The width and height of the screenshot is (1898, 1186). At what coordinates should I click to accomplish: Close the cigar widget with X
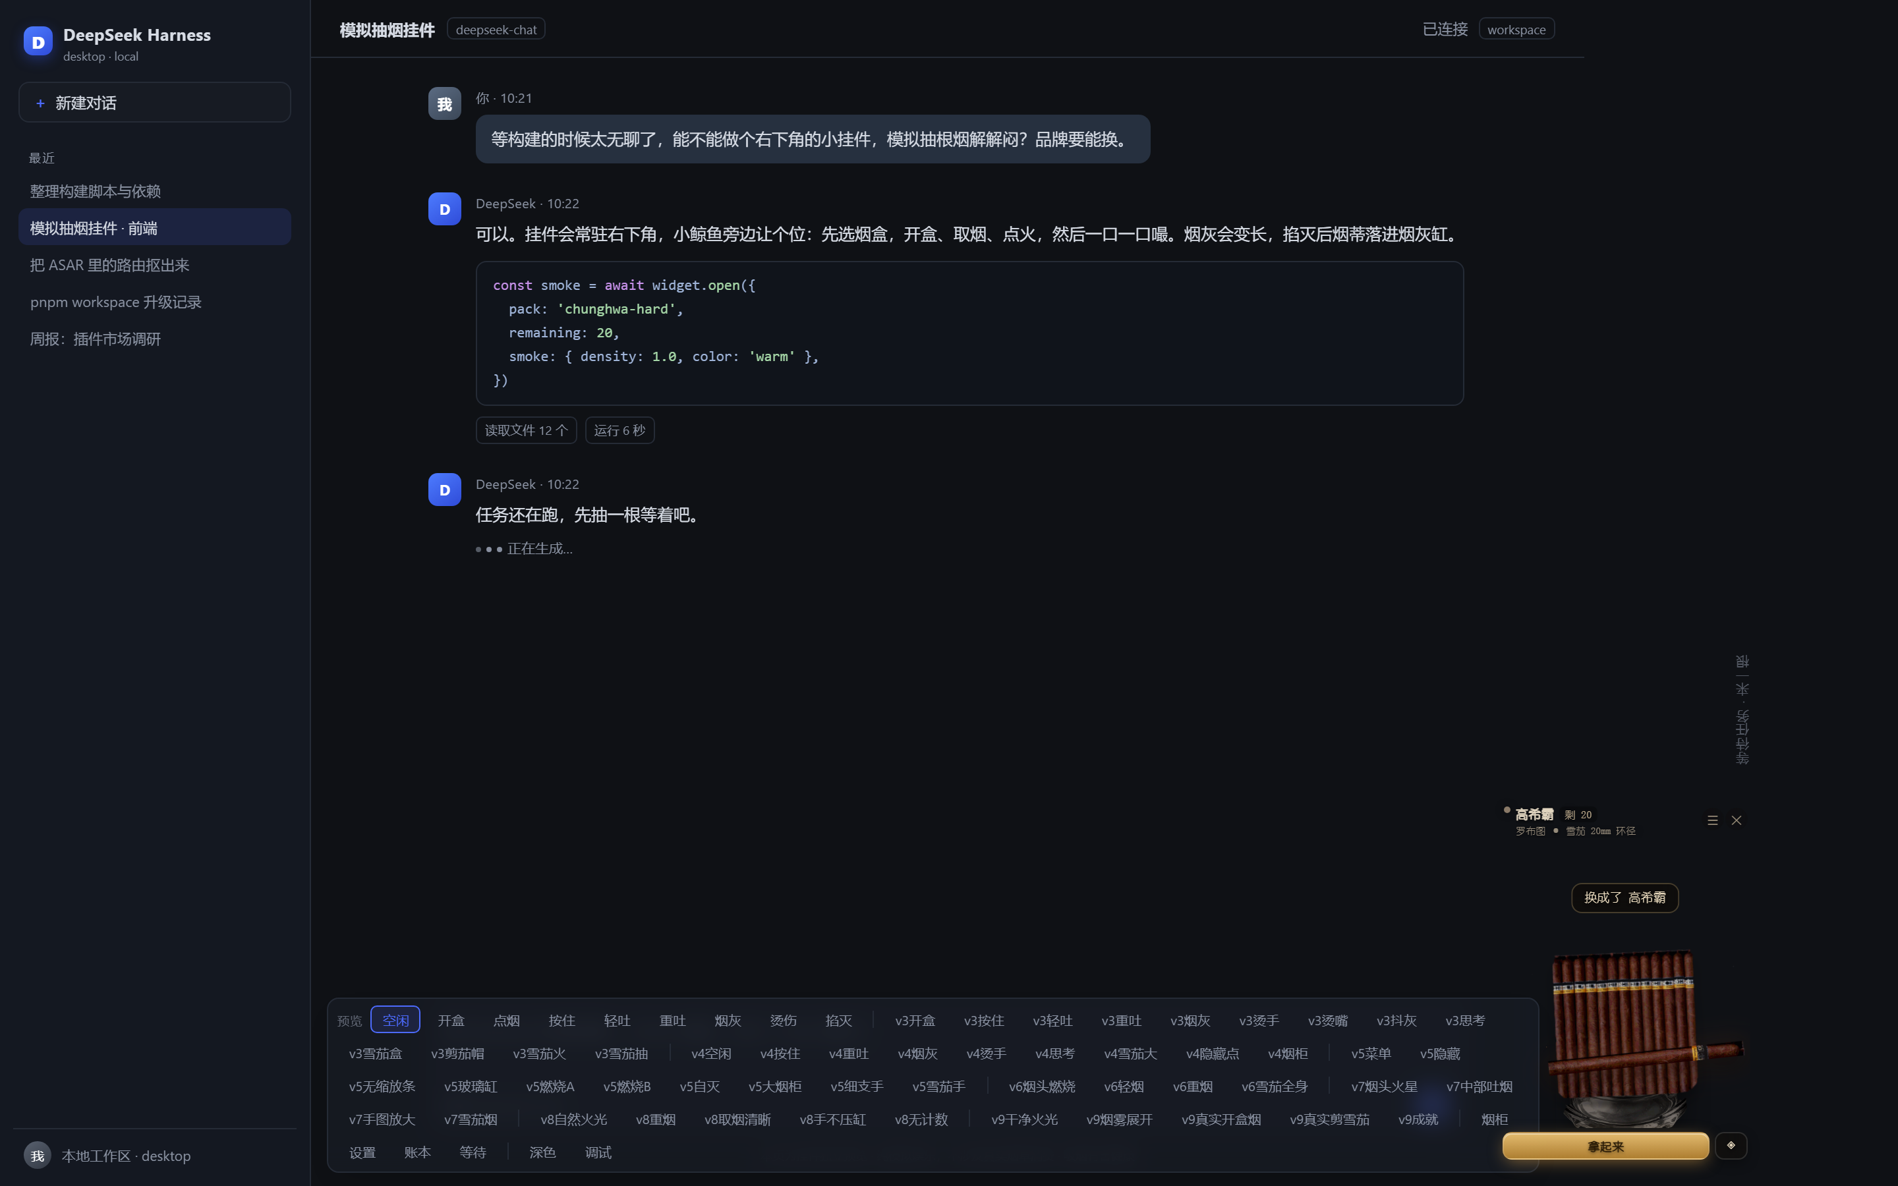(1737, 820)
